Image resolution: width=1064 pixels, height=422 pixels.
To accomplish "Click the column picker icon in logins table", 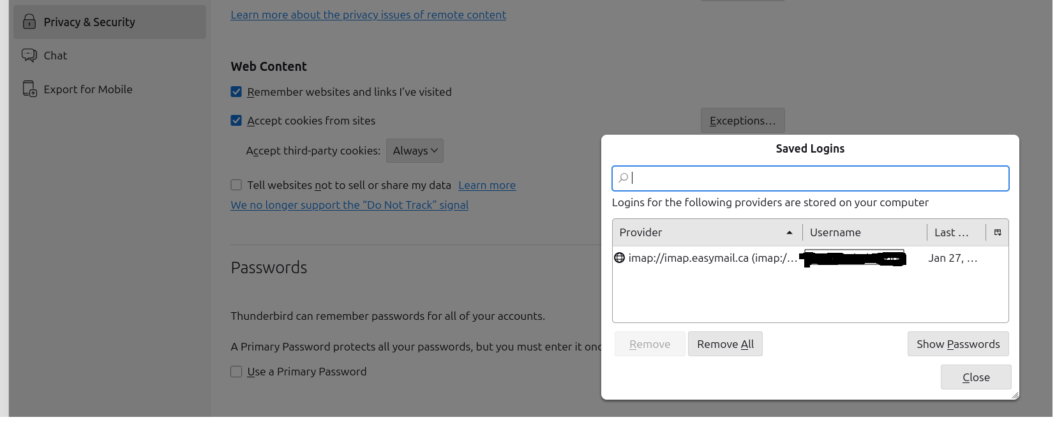I will [998, 232].
